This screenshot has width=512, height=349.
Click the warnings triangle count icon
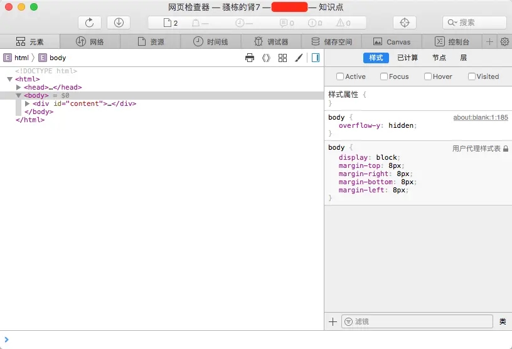[x=340, y=23]
